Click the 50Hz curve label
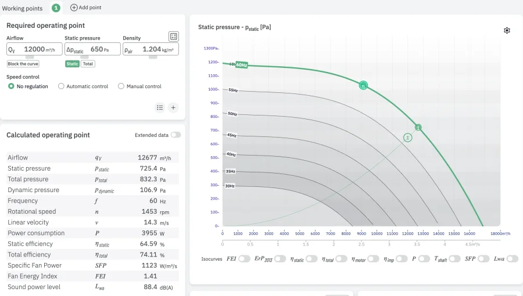Screen dimensions: 523x296 click(x=232, y=114)
